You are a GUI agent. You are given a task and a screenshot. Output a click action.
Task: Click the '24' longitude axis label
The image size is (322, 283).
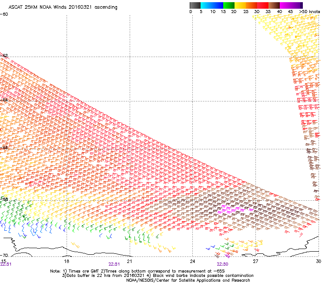click(x=192, y=261)
